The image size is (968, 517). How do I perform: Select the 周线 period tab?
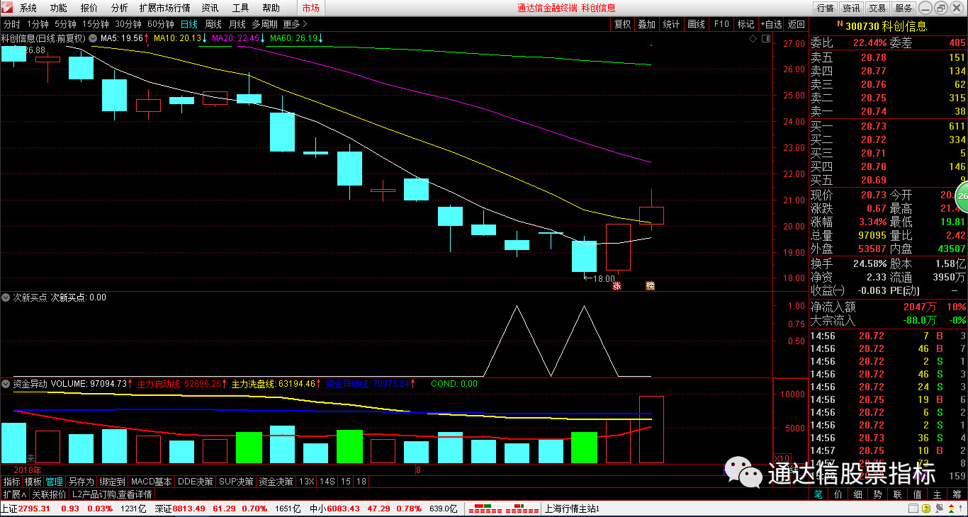pyautogui.click(x=213, y=24)
